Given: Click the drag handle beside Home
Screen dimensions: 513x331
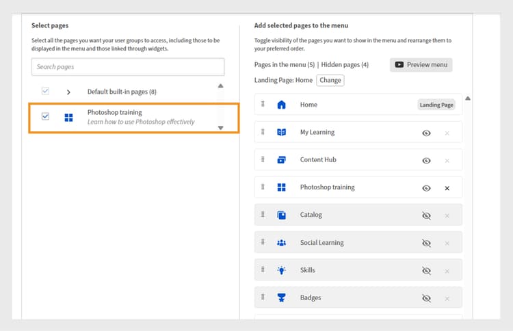Looking at the screenshot, I should [263, 105].
